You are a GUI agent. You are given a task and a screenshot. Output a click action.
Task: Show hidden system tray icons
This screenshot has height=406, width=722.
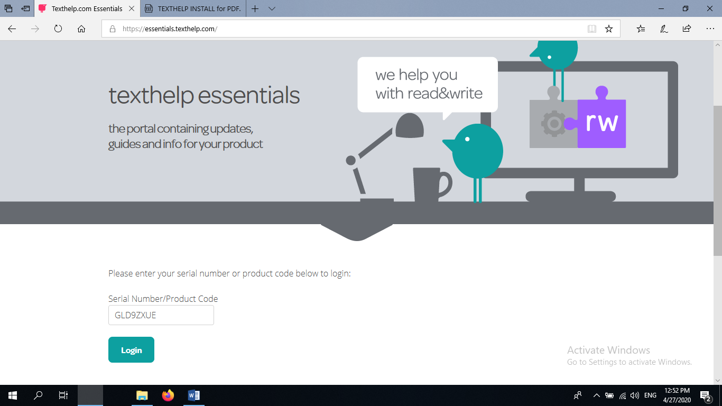pyautogui.click(x=597, y=395)
